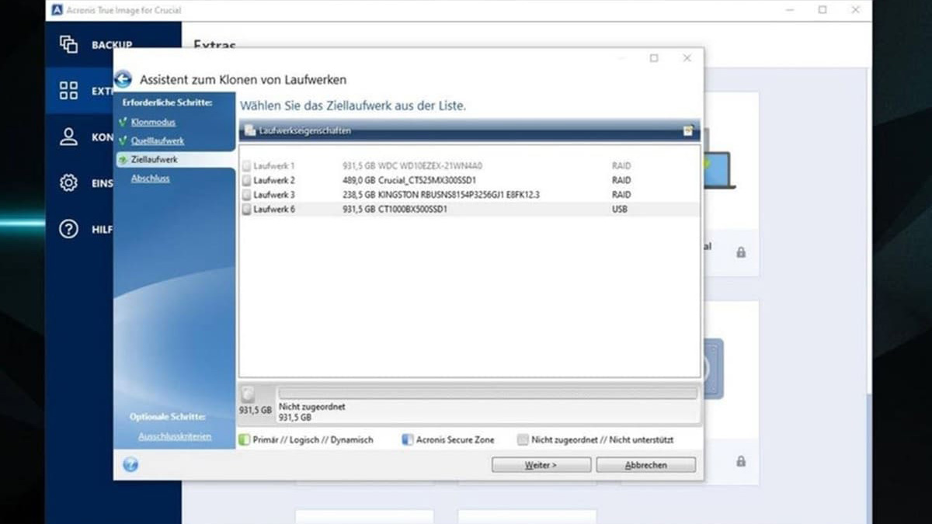932x524 pixels.
Task: Click the Weiter button
Action: [541, 465]
